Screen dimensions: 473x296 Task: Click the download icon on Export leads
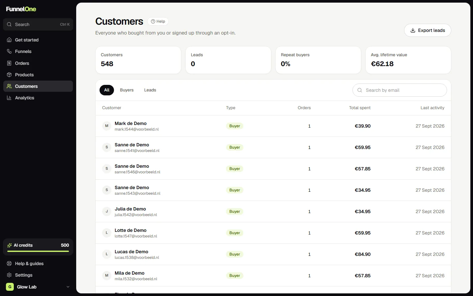(413, 30)
